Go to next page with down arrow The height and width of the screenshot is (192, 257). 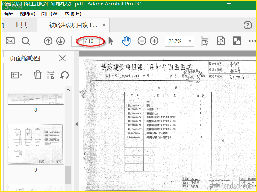point(60,41)
